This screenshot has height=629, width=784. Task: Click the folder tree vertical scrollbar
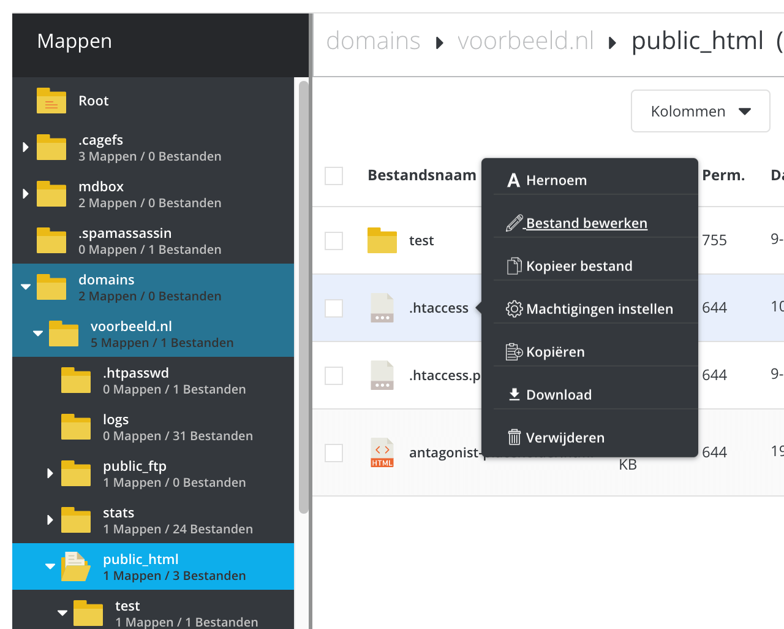(303, 297)
